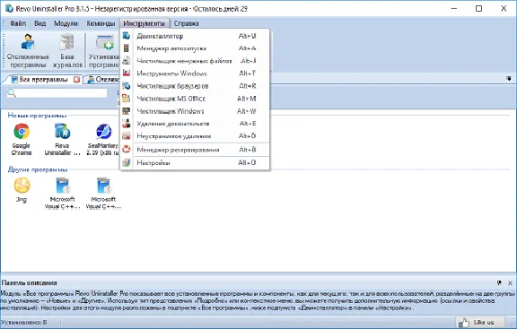This screenshot has height=329, width=517.
Task: Open the Команды menu
Action: tap(101, 23)
